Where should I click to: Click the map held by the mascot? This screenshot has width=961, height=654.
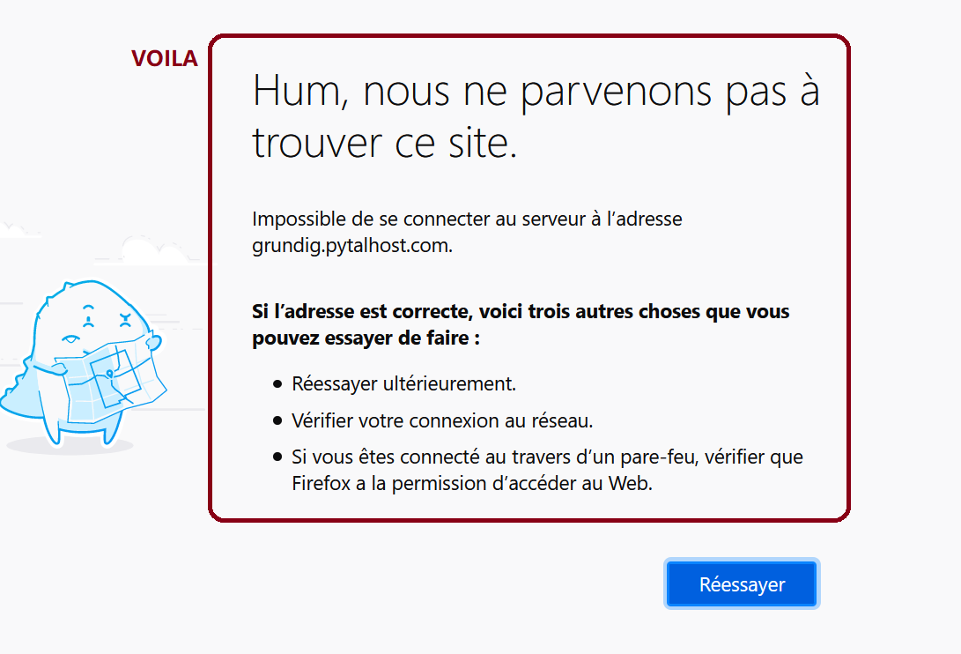point(110,382)
